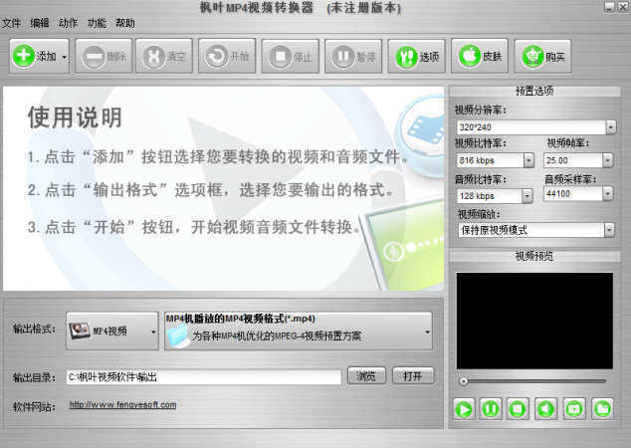The image size is (631, 448).
Task: Expand the 视频分辨率 320*240 dropdown
Action: [611, 127]
